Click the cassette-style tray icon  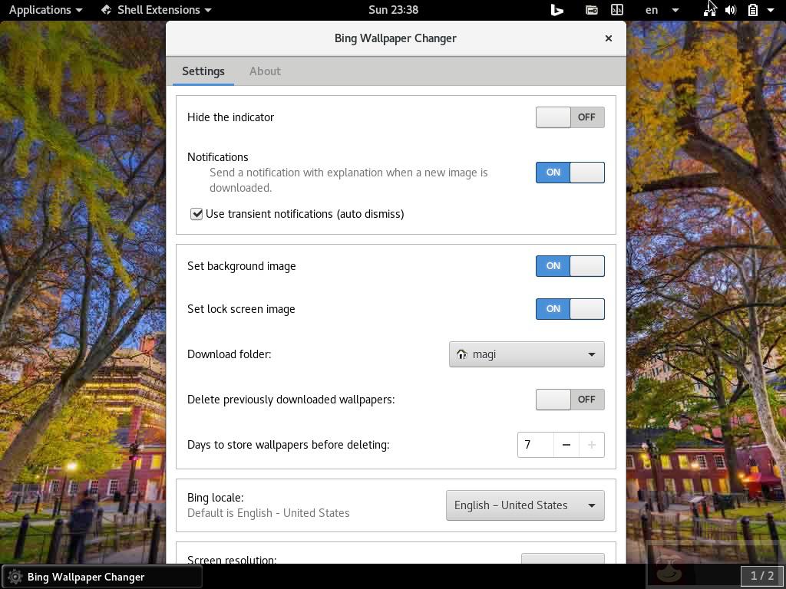pos(591,10)
